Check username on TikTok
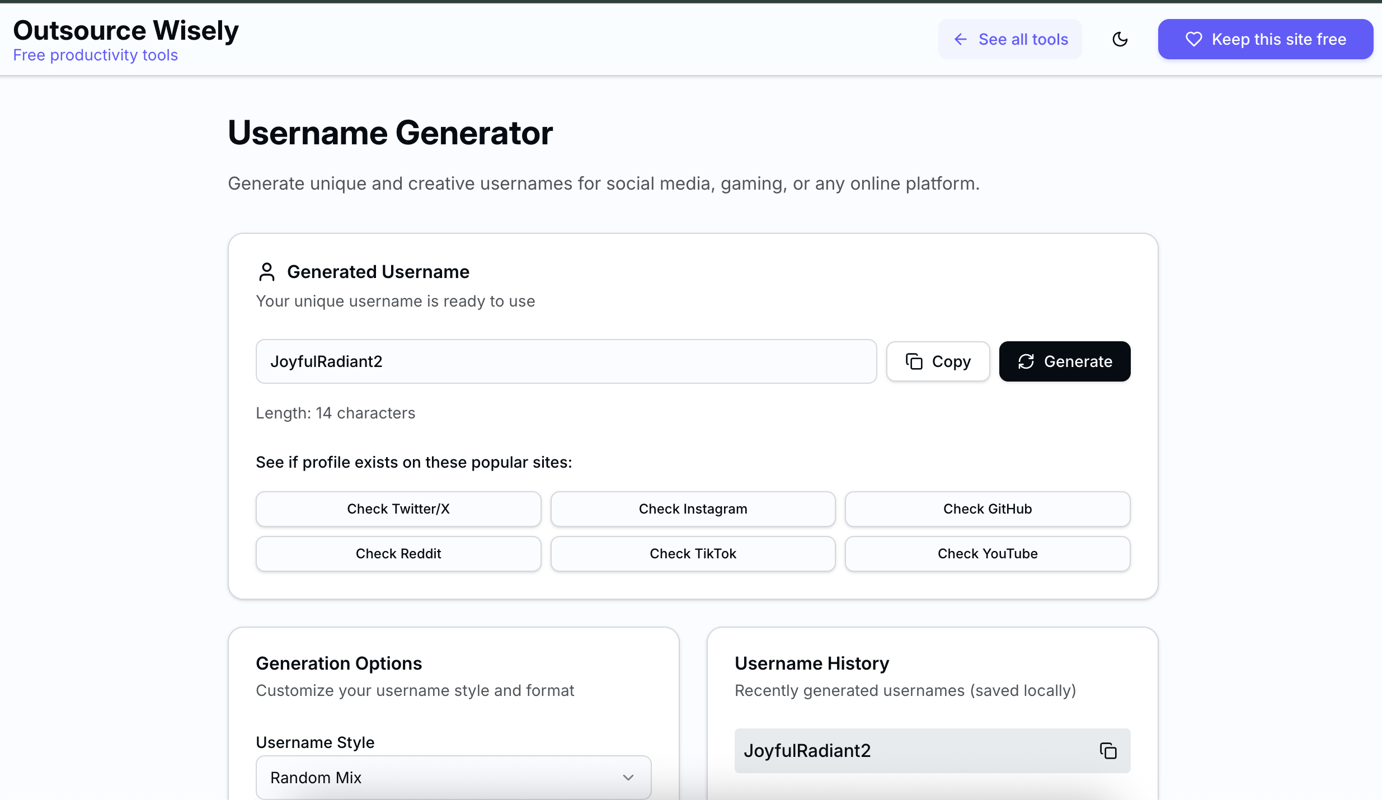Image resolution: width=1382 pixels, height=800 pixels. click(x=693, y=554)
